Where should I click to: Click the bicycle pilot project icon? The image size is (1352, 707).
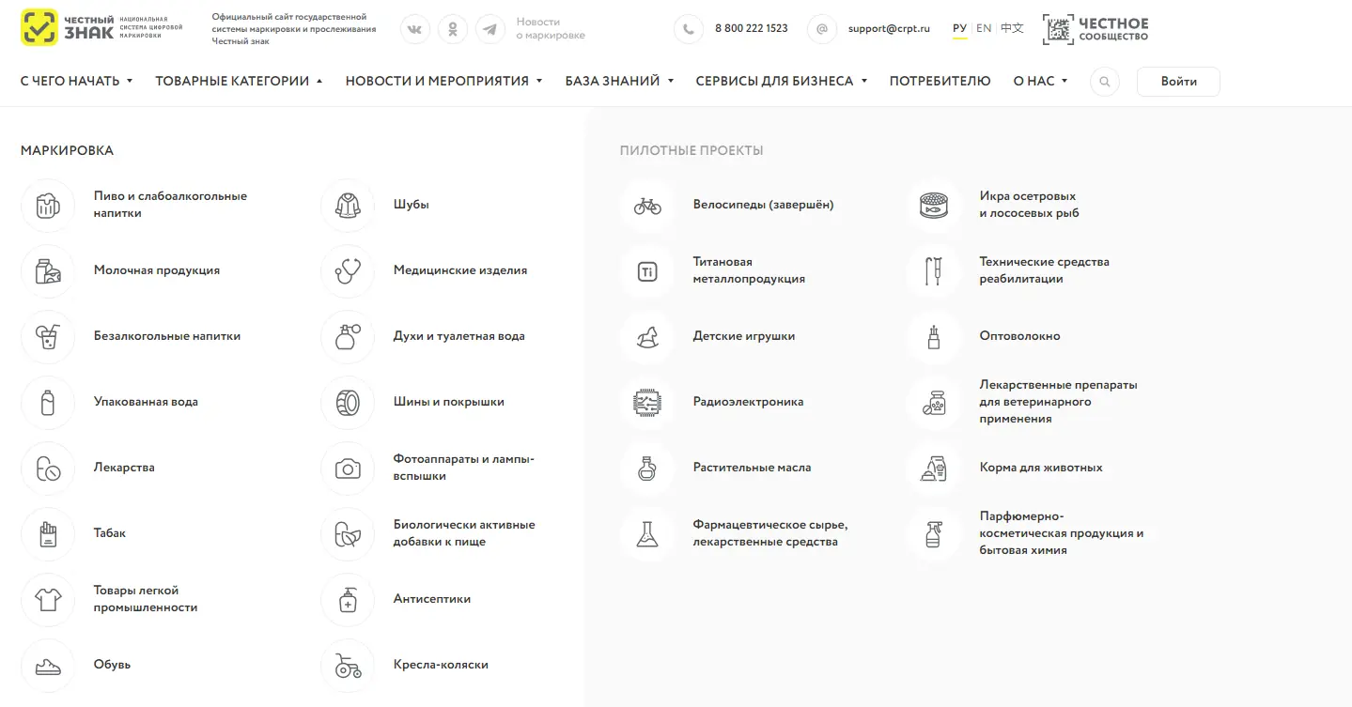pyautogui.click(x=647, y=206)
